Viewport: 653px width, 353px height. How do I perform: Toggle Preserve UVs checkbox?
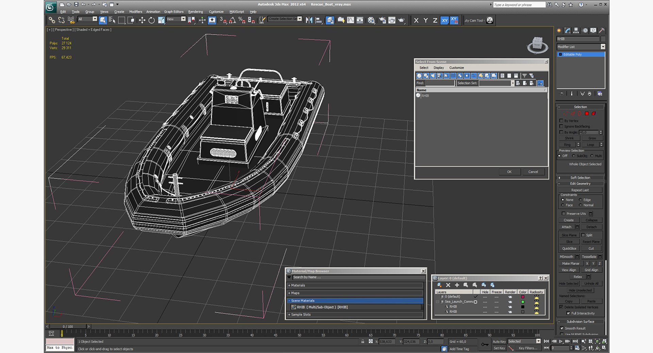pos(563,214)
